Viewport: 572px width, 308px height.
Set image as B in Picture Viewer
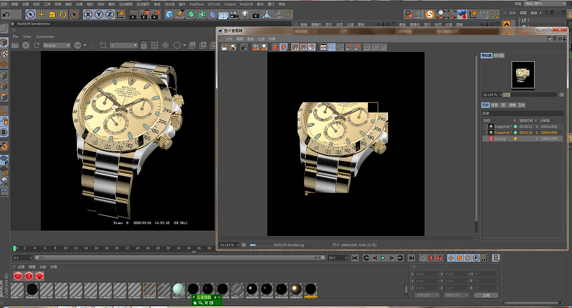[357, 47]
